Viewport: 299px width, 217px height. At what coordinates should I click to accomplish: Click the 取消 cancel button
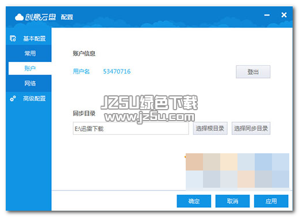pos(232,201)
